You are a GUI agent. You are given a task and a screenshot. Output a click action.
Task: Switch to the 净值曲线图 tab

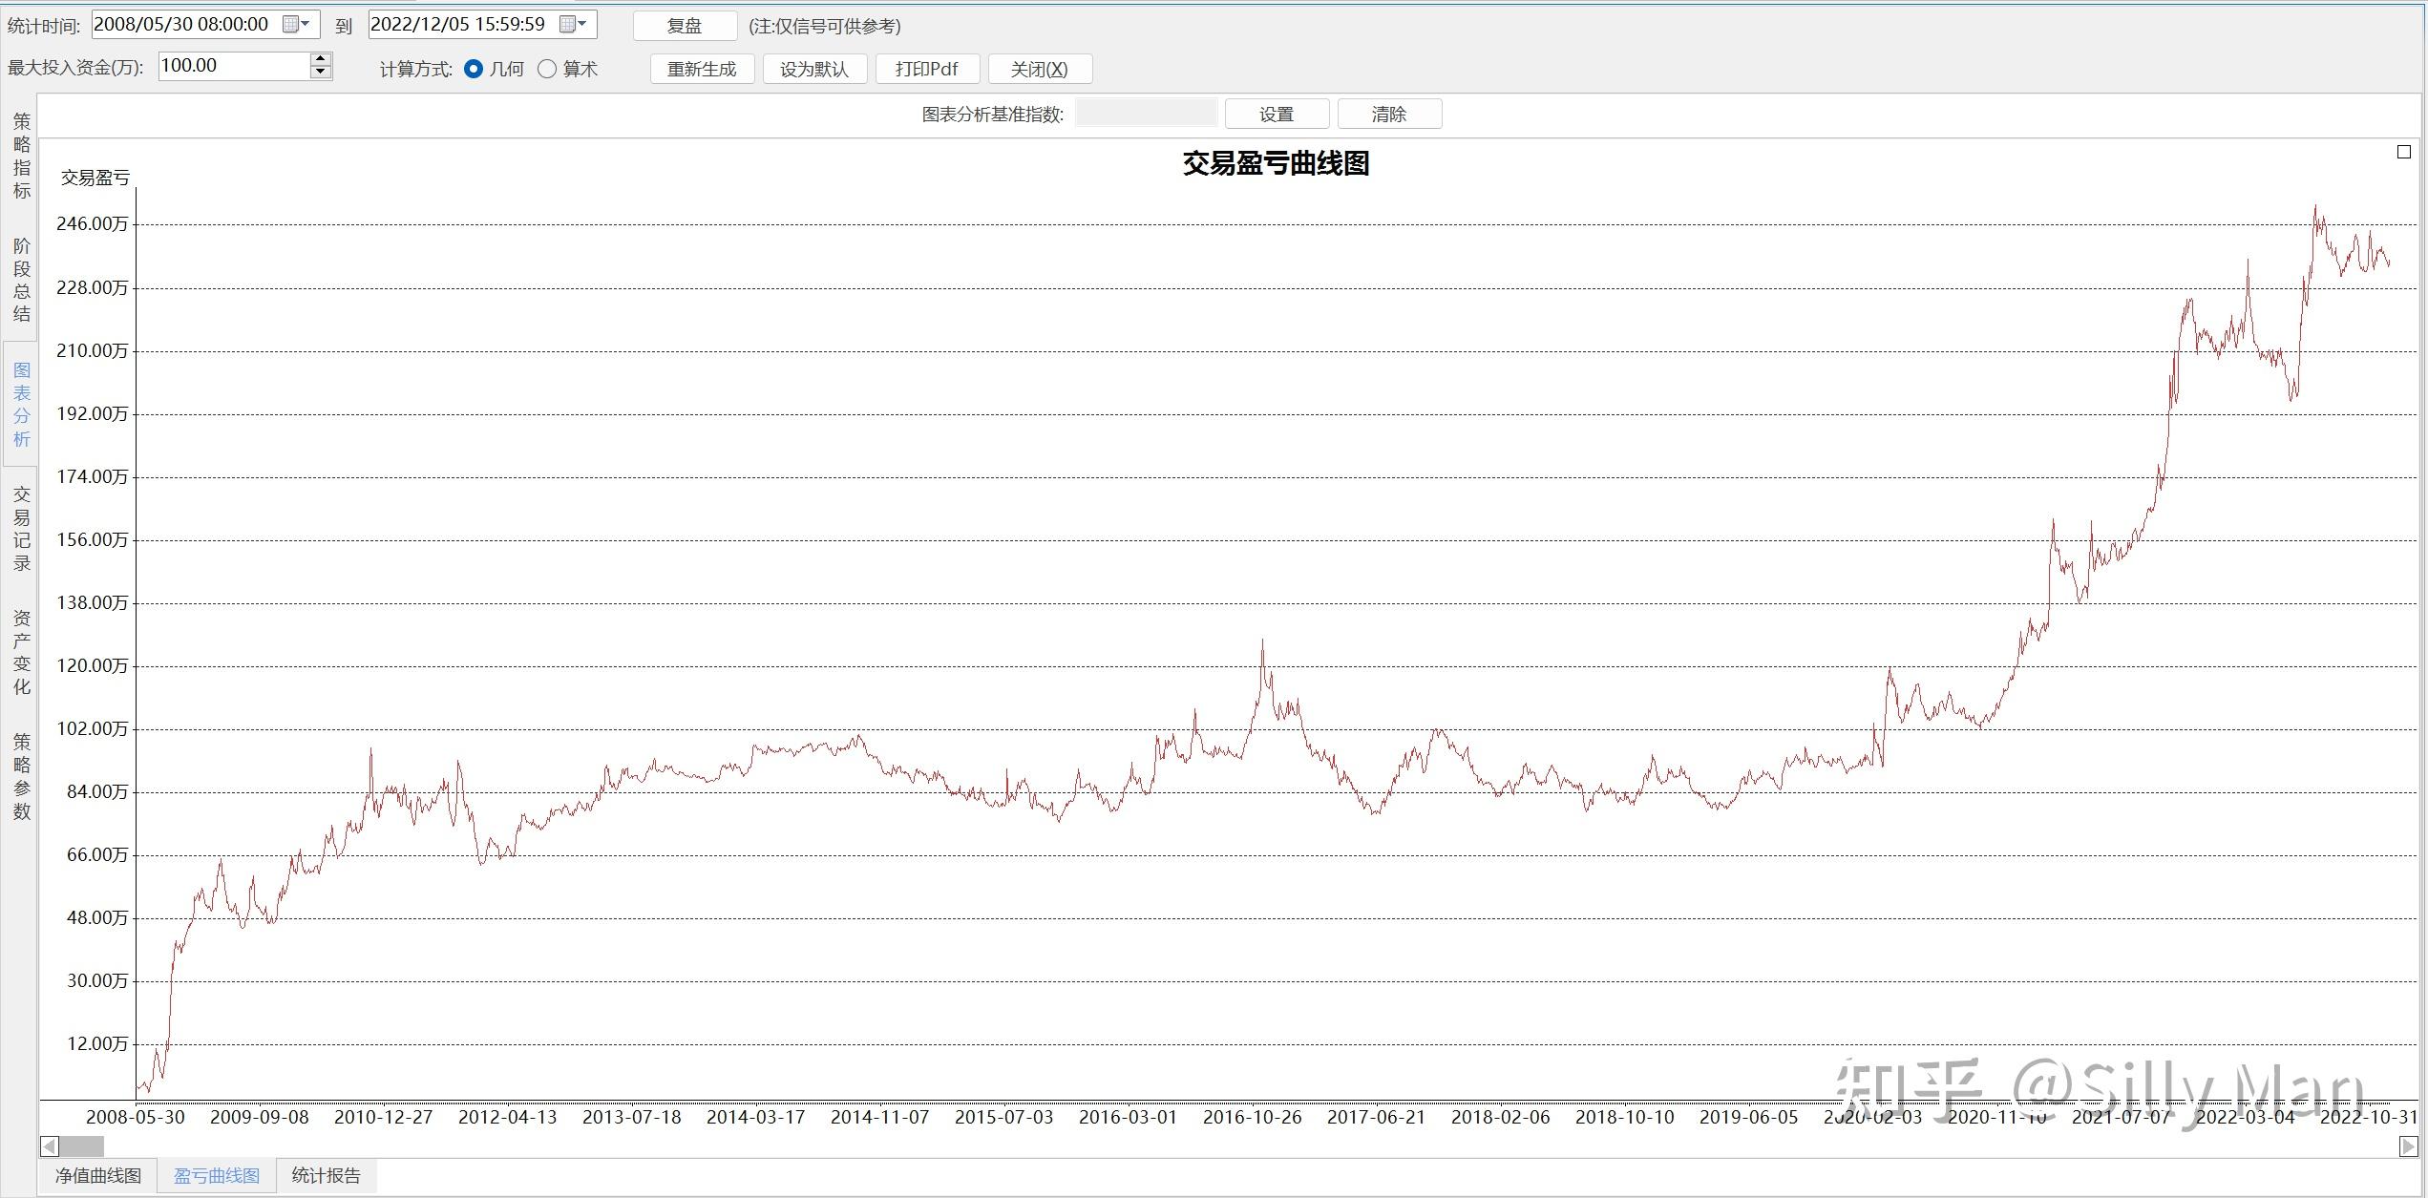(x=97, y=1175)
